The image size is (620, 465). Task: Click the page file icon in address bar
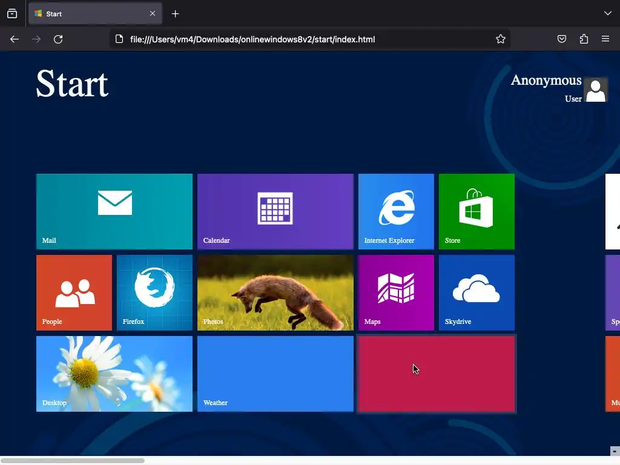[119, 39]
